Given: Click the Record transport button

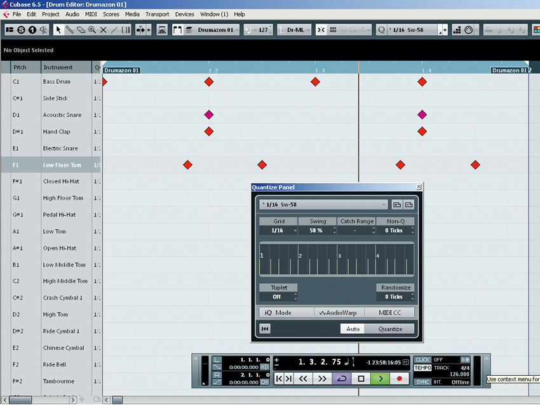Looking at the screenshot, I should tap(400, 378).
